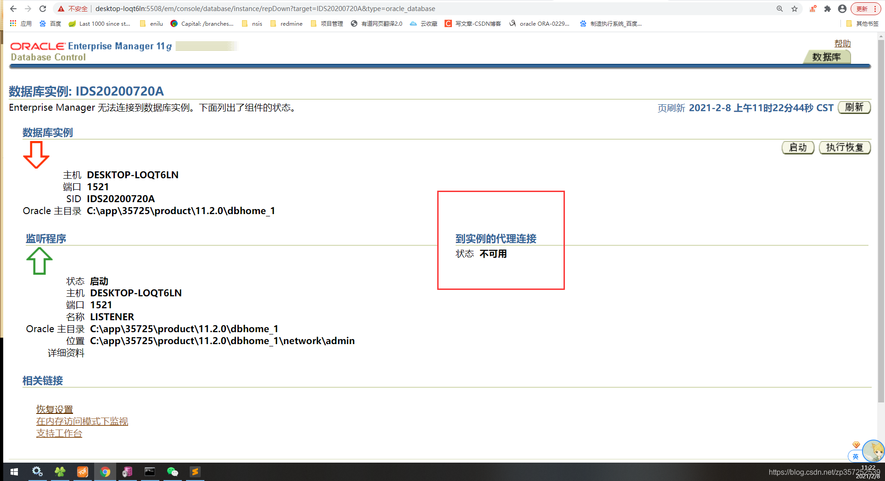Viewport: 885px width, 481px height.
Task: Click the red 更新 update button
Action: (866, 9)
